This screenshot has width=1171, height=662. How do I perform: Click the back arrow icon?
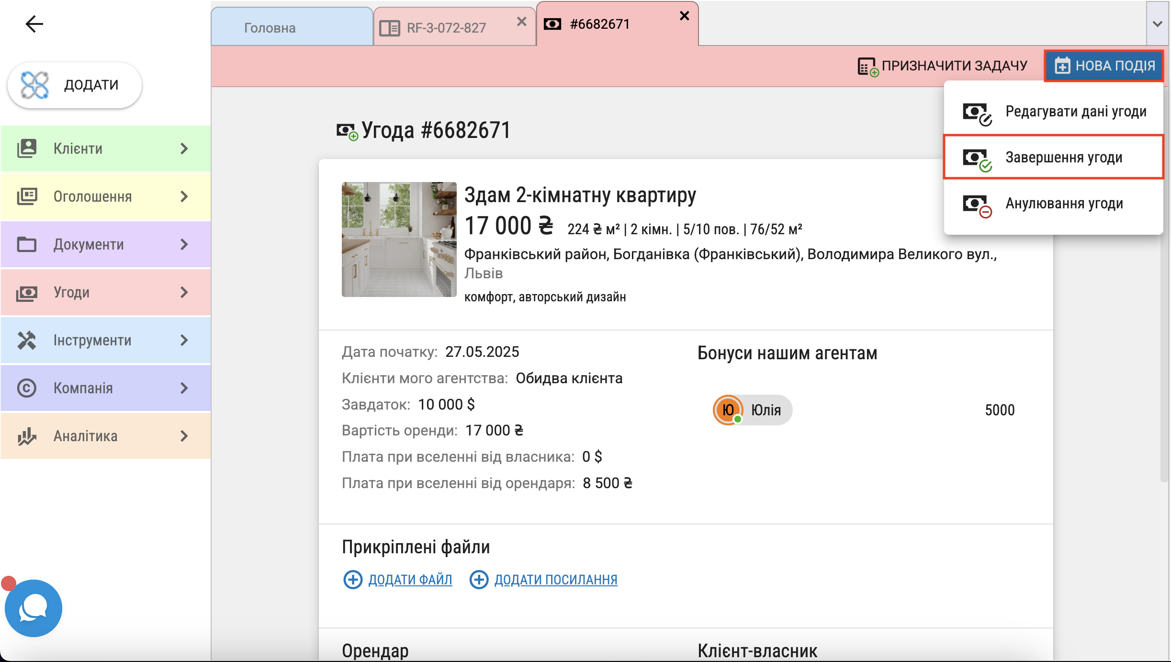(x=34, y=23)
